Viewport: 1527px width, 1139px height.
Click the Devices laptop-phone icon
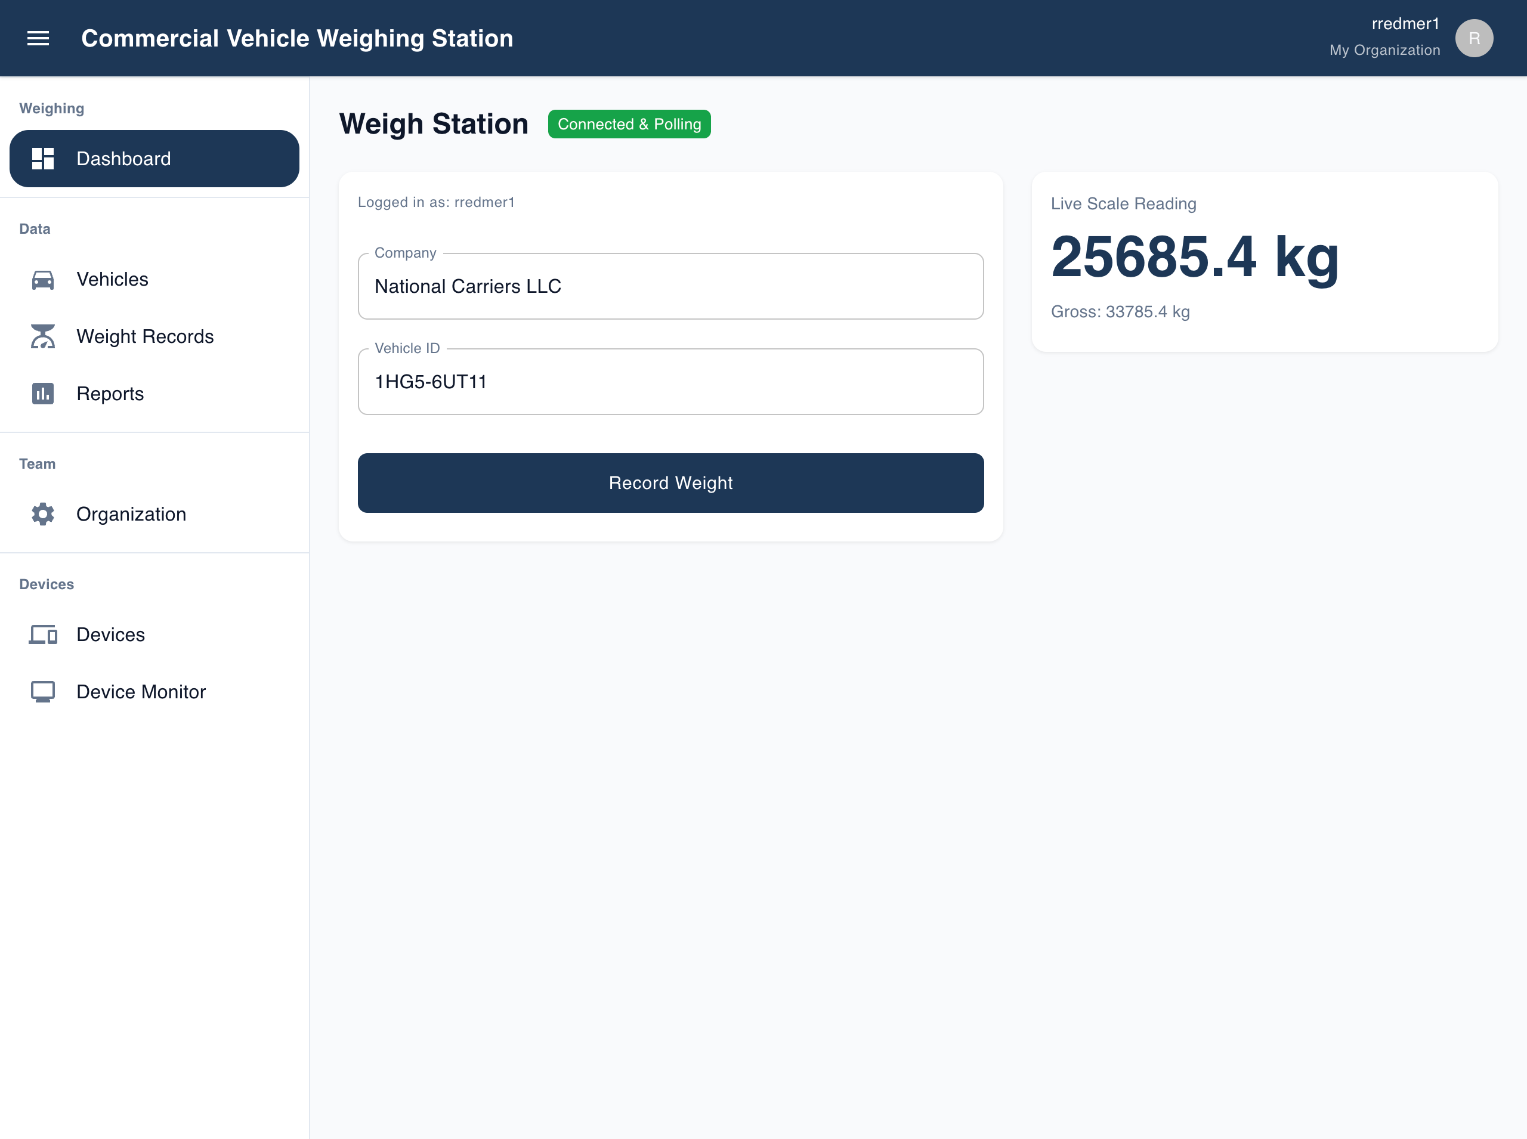point(43,635)
